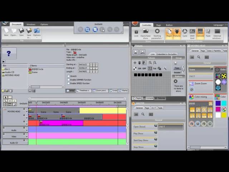Select the arrow pointer tool in timeline toolbox

5,97
